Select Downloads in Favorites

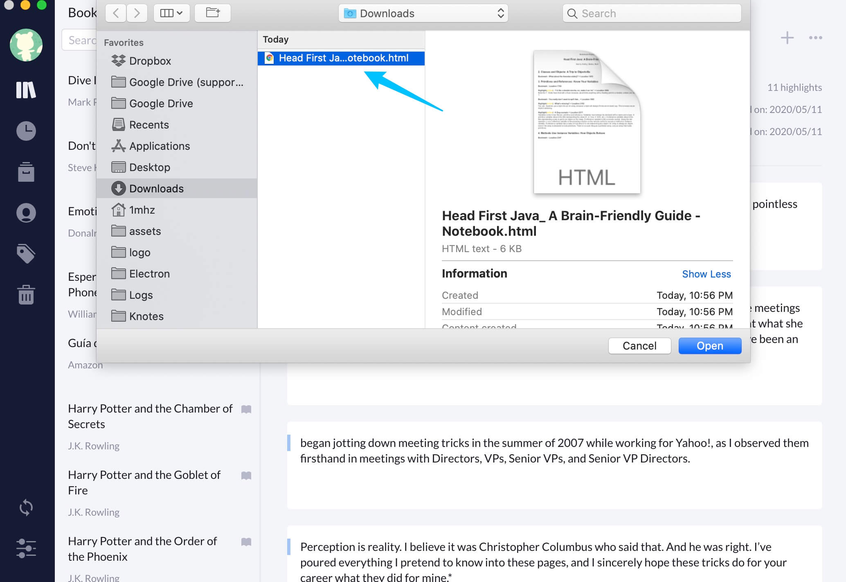tap(177, 188)
